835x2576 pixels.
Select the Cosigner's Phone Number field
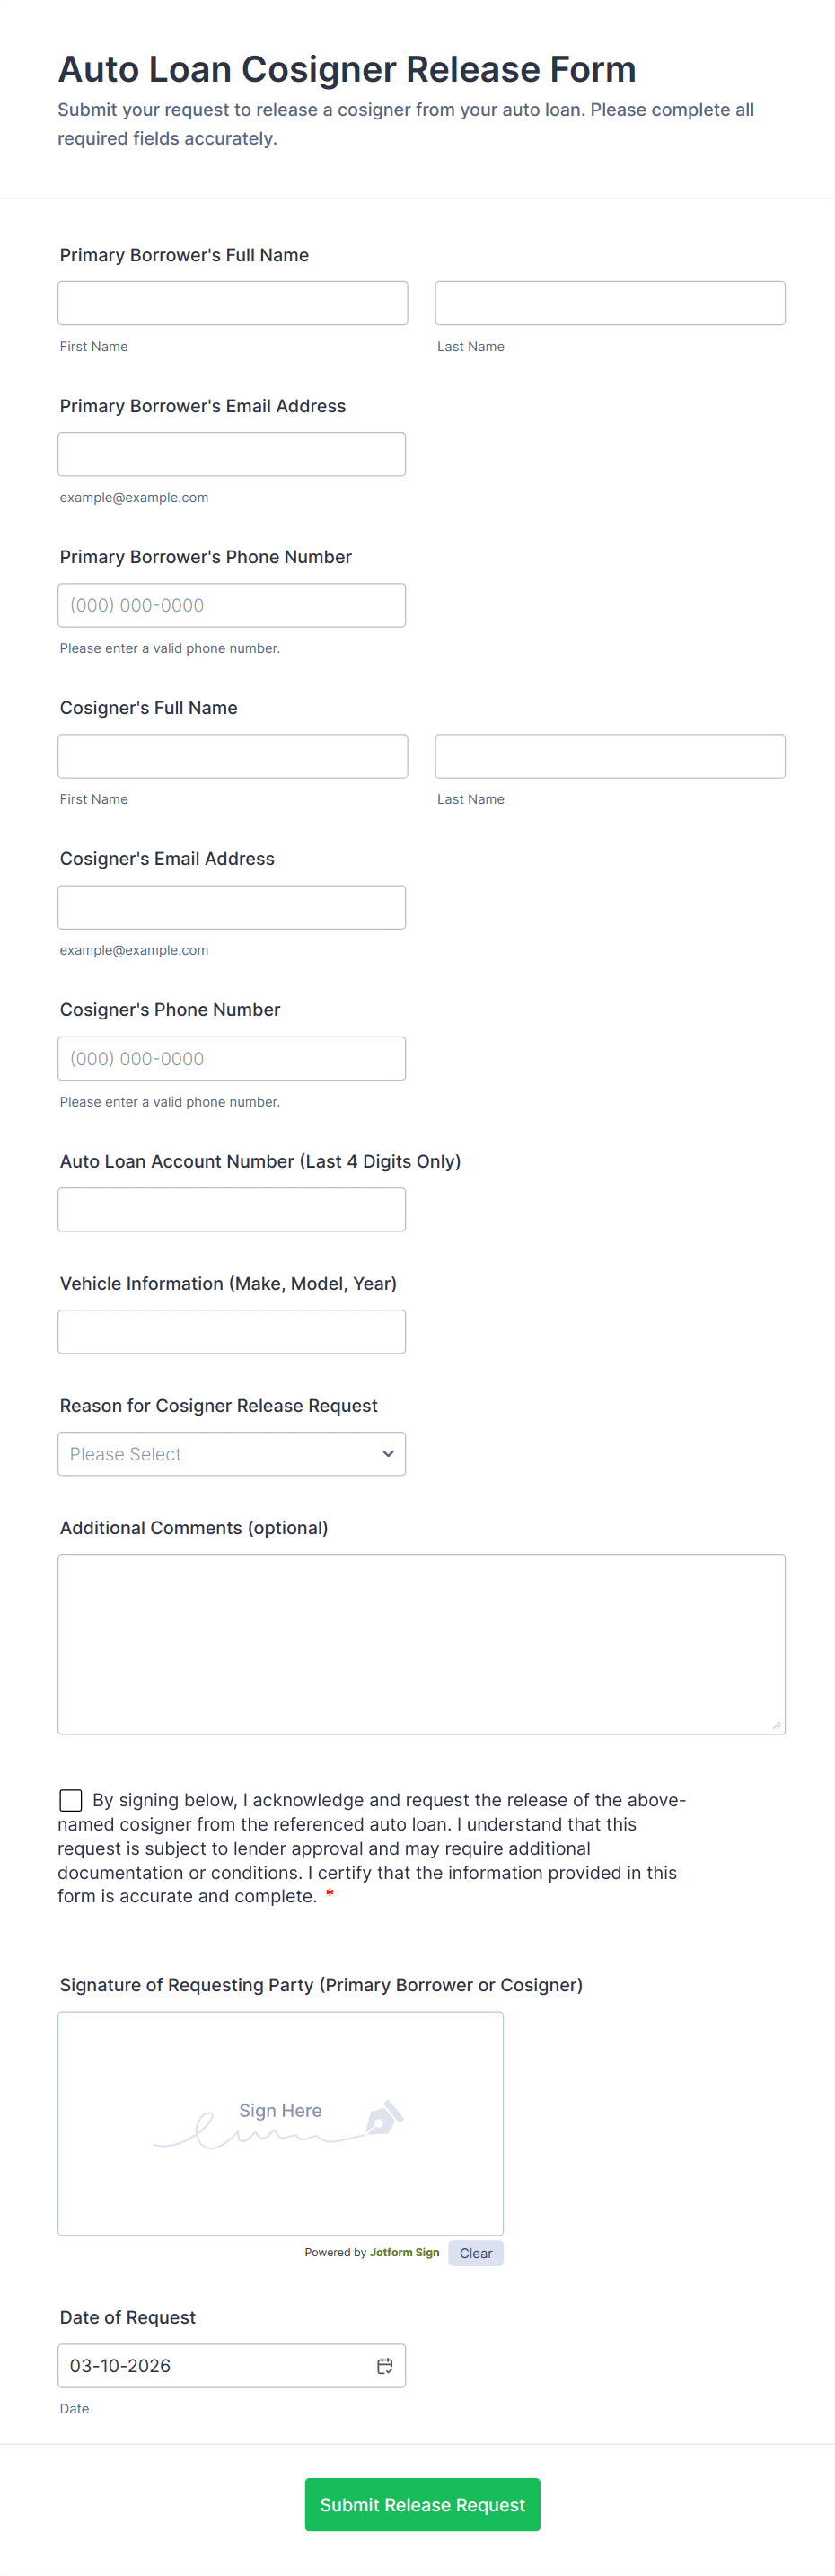click(x=231, y=1058)
